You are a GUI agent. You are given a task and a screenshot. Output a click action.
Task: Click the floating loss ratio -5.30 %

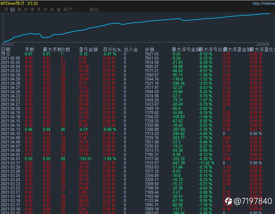pyautogui.click(x=205, y=130)
